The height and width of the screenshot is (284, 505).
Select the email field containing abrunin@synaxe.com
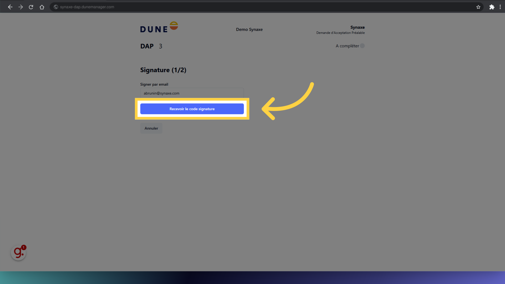tap(192, 93)
